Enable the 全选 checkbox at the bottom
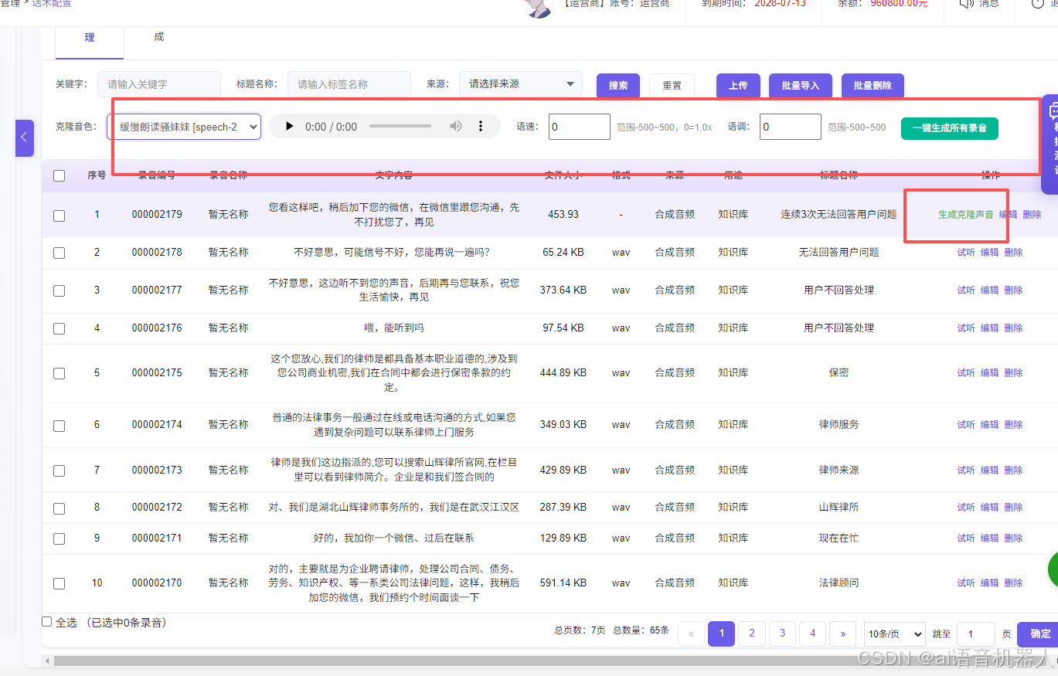The height and width of the screenshot is (676, 1058). click(47, 622)
